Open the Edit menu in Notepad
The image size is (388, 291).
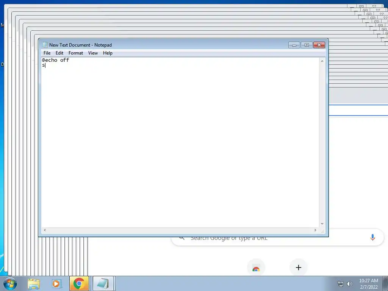(x=59, y=53)
